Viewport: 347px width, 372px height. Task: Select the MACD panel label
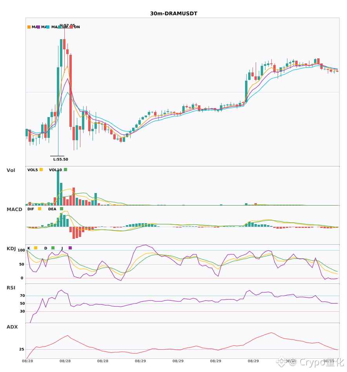[14, 209]
